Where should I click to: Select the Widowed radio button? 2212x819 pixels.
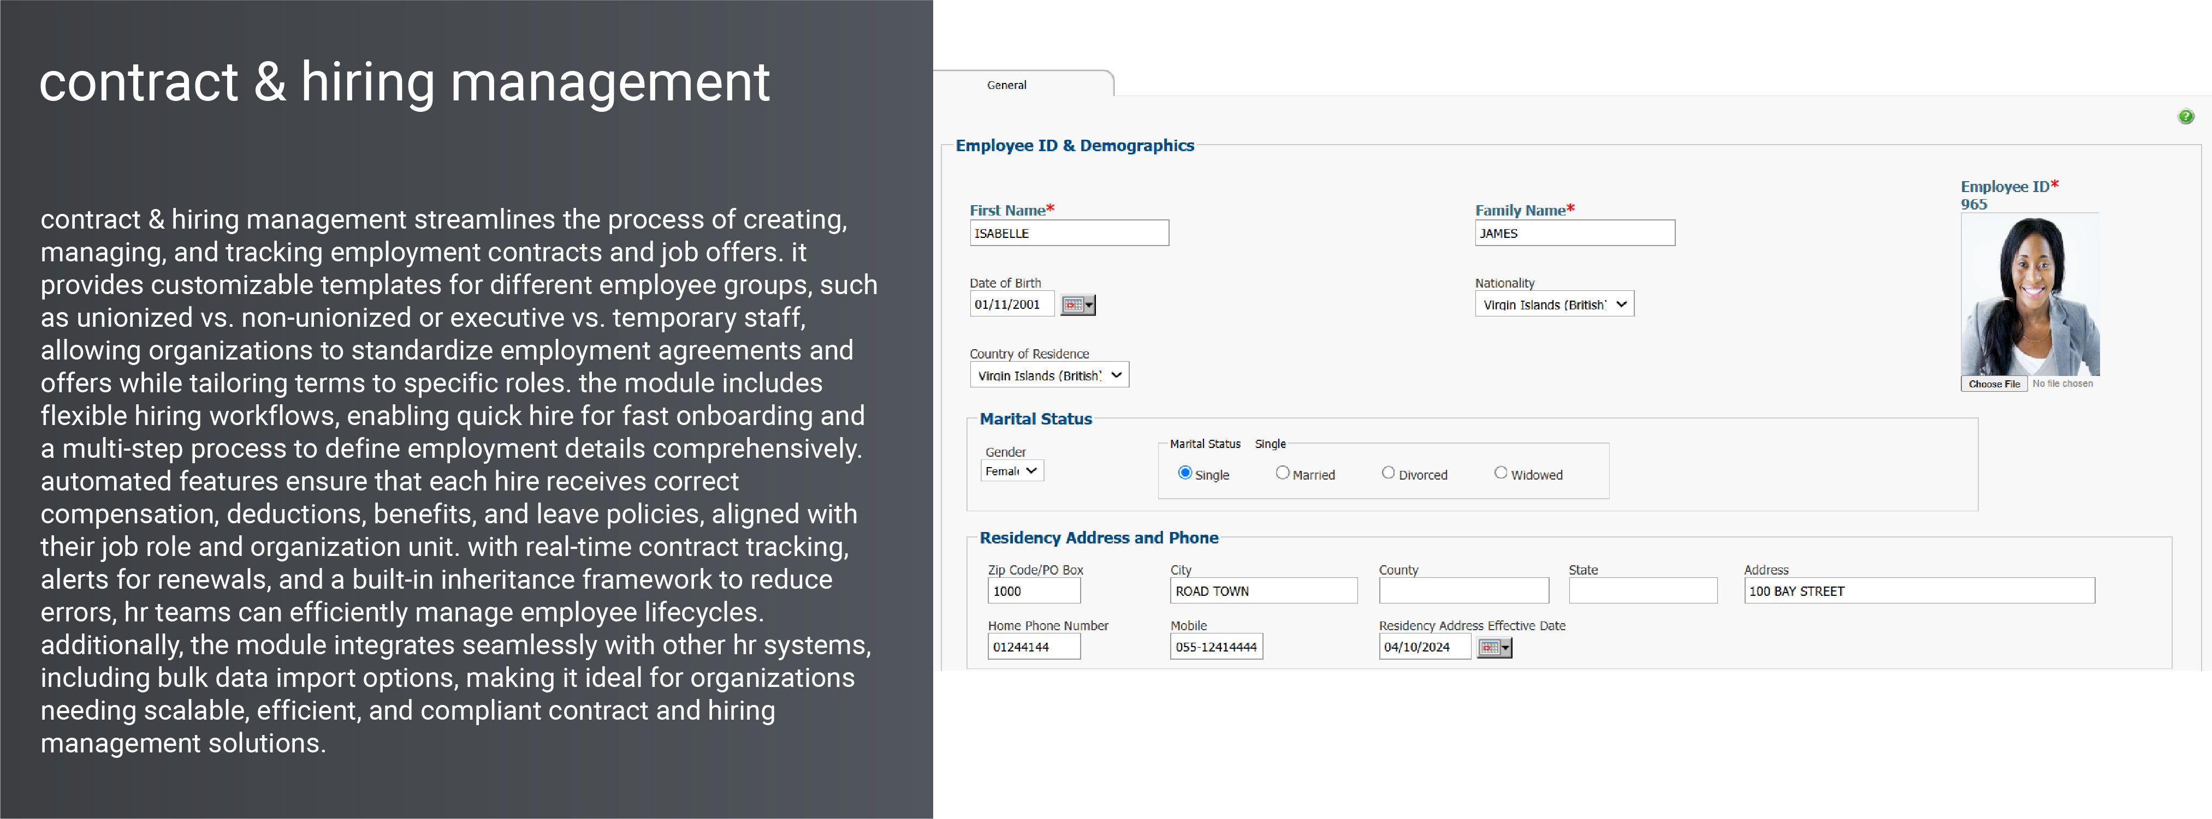[x=1500, y=473]
